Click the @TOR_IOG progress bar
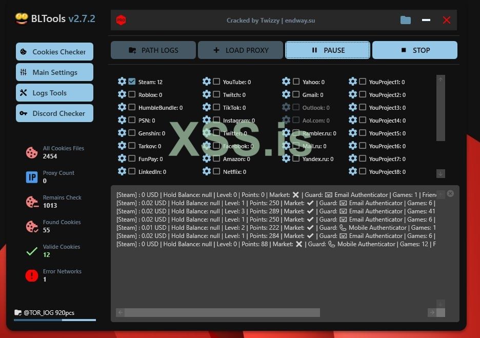The width and height of the screenshot is (480, 338). click(x=55, y=320)
